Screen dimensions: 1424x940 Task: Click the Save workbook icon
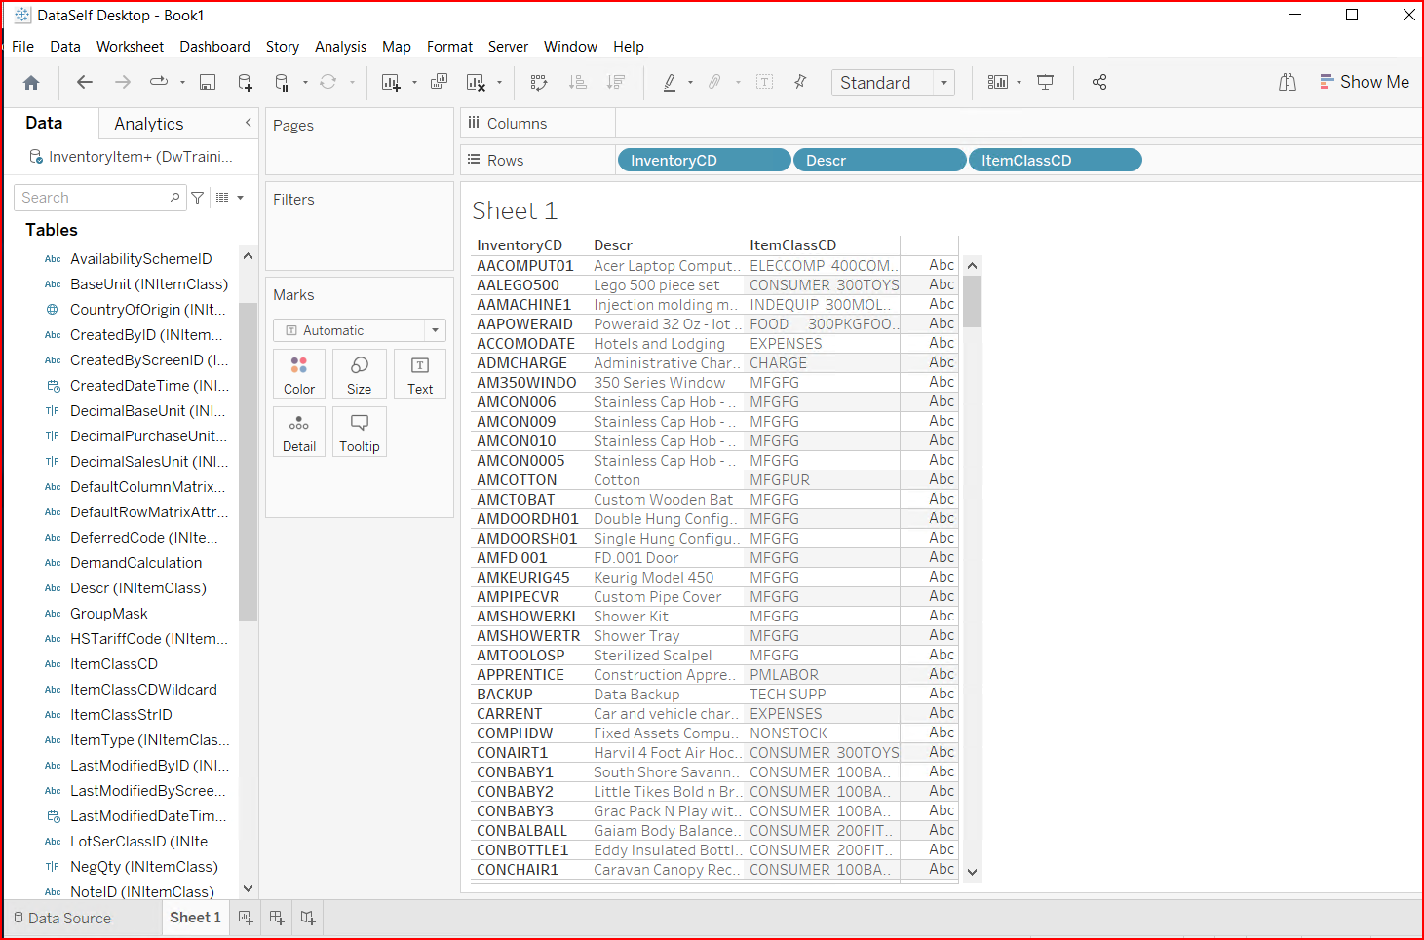(207, 82)
